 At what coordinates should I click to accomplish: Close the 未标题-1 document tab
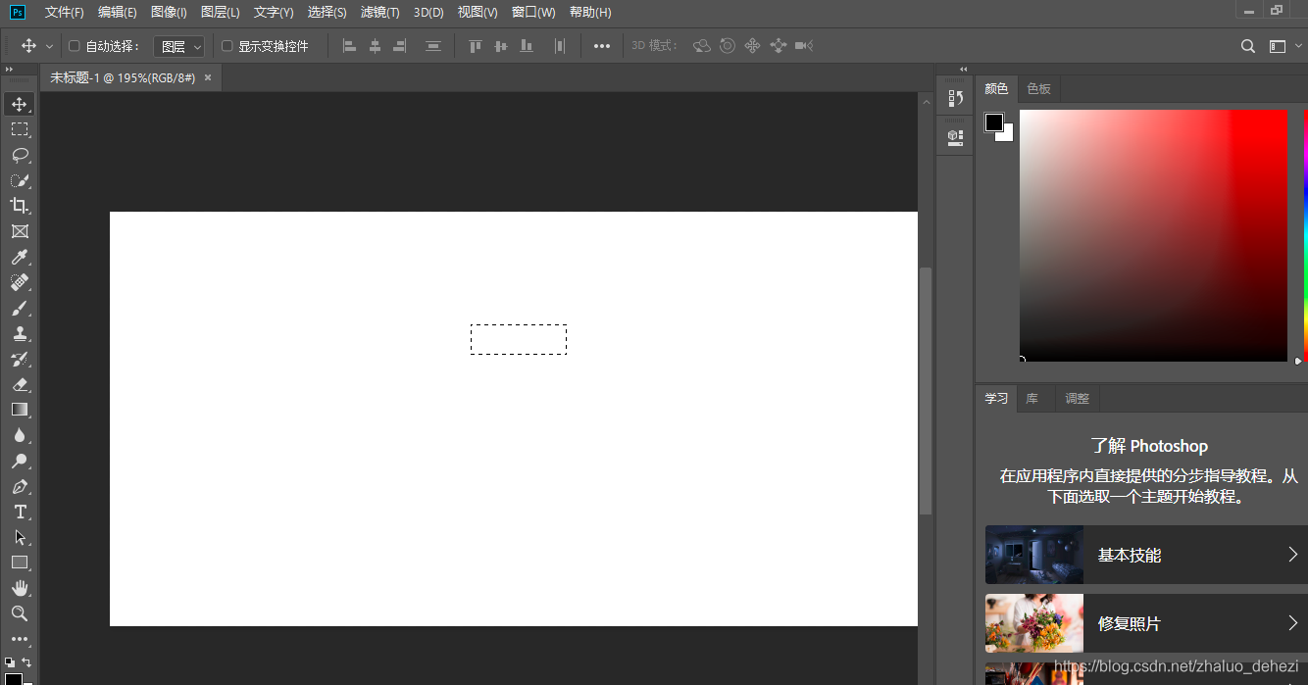pos(208,77)
